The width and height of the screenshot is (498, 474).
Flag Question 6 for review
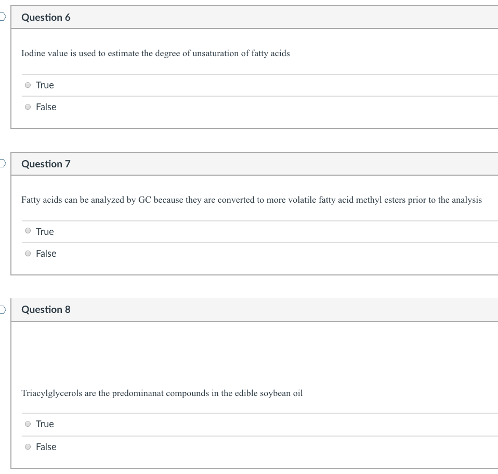pyautogui.click(x=3, y=17)
